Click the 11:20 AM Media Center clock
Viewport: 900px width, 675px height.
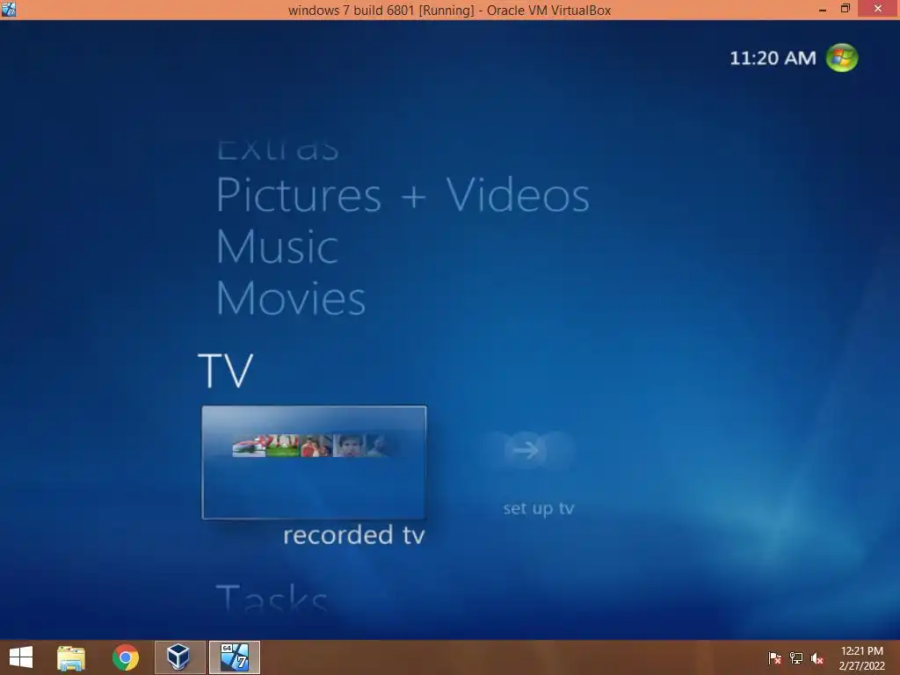773,58
